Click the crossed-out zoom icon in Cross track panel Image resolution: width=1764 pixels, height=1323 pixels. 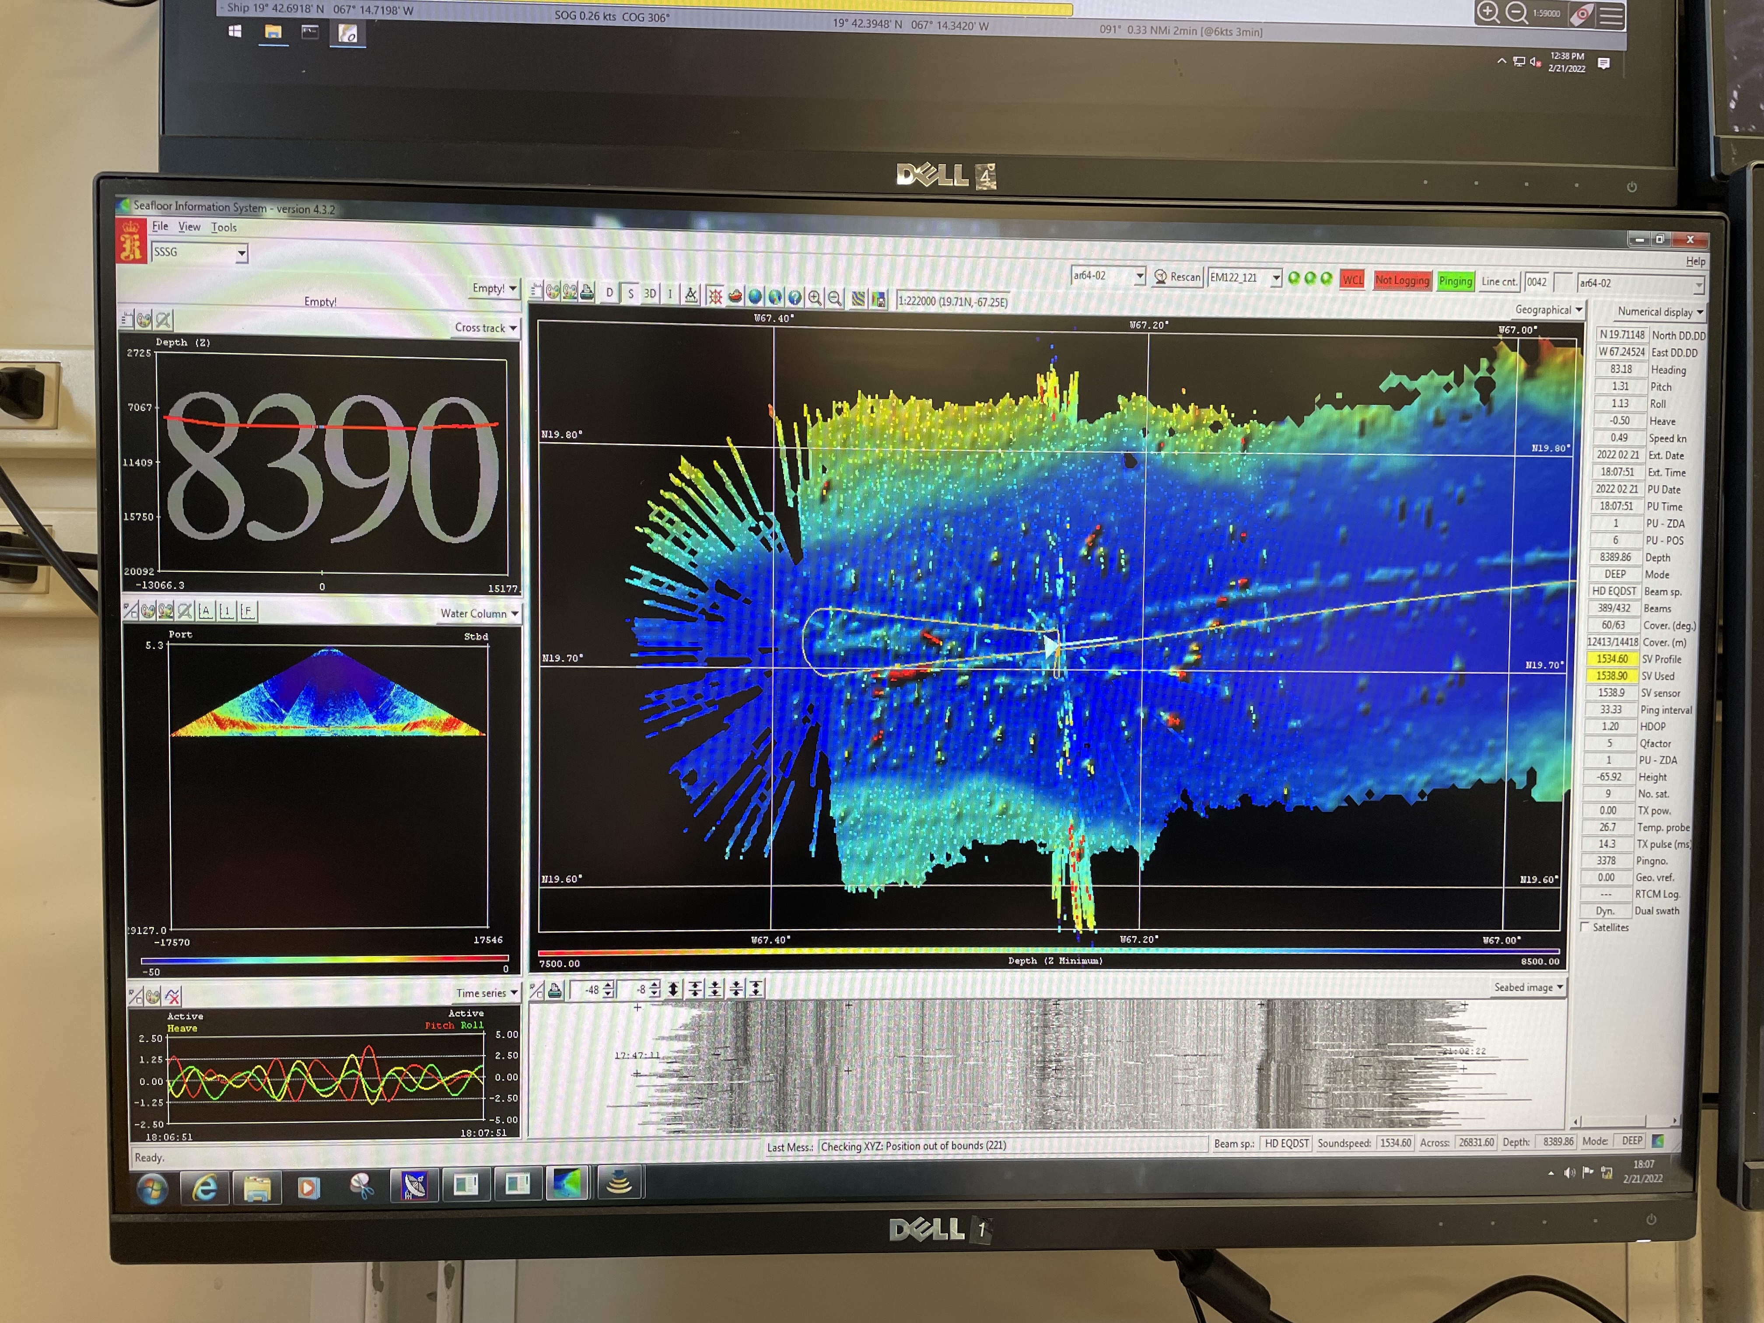click(164, 320)
